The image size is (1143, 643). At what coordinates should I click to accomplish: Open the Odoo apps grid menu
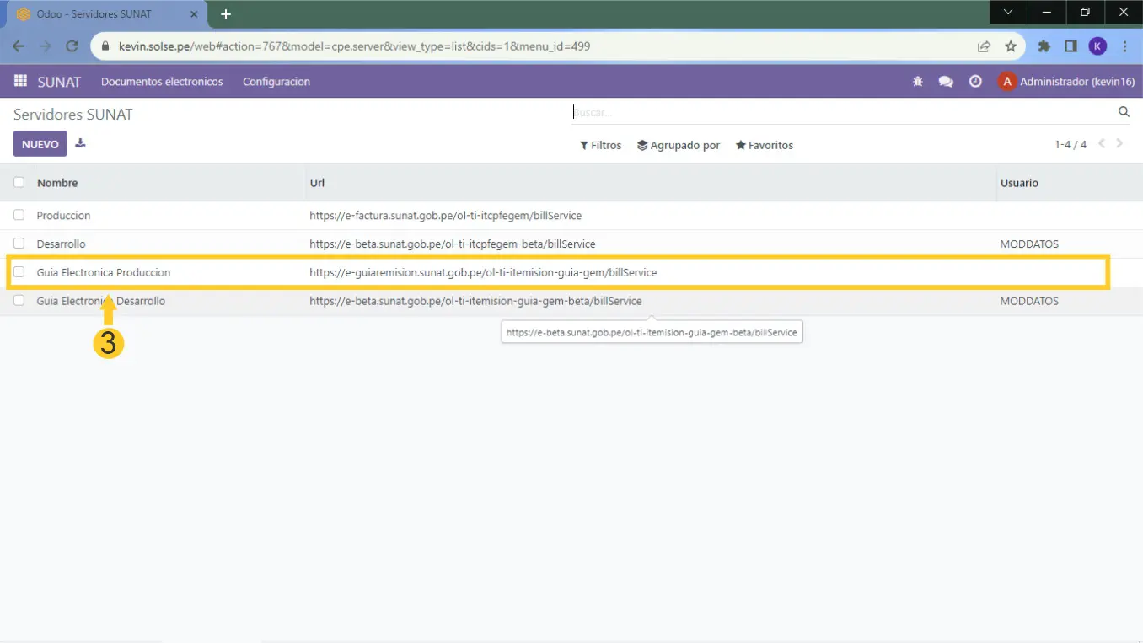tap(20, 82)
